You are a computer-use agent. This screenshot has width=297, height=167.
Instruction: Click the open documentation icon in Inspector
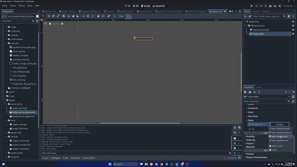[293, 96]
